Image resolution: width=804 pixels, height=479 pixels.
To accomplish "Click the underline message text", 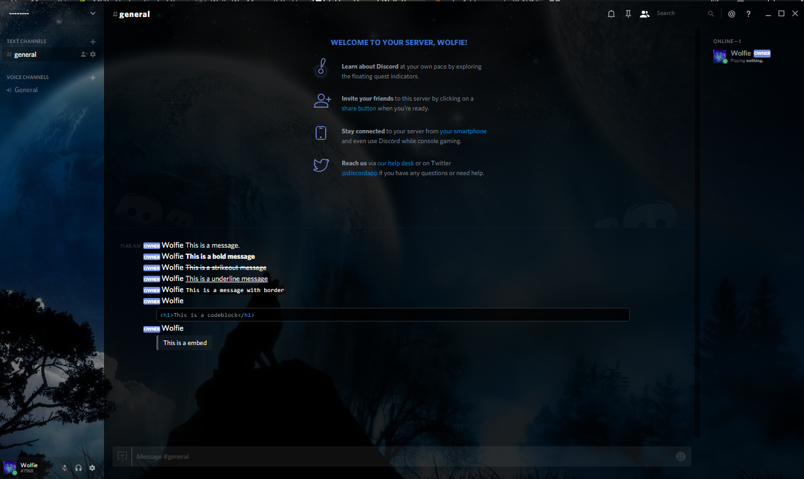I will point(226,279).
